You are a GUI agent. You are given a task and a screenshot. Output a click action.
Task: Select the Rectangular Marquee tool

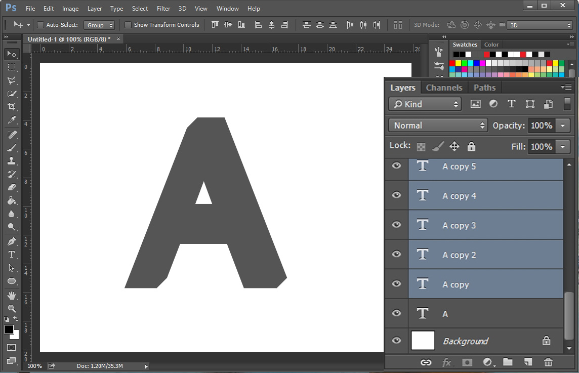click(x=12, y=67)
